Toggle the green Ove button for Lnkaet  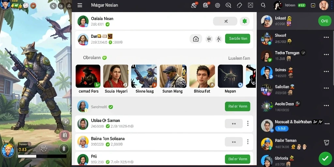(x=325, y=21)
